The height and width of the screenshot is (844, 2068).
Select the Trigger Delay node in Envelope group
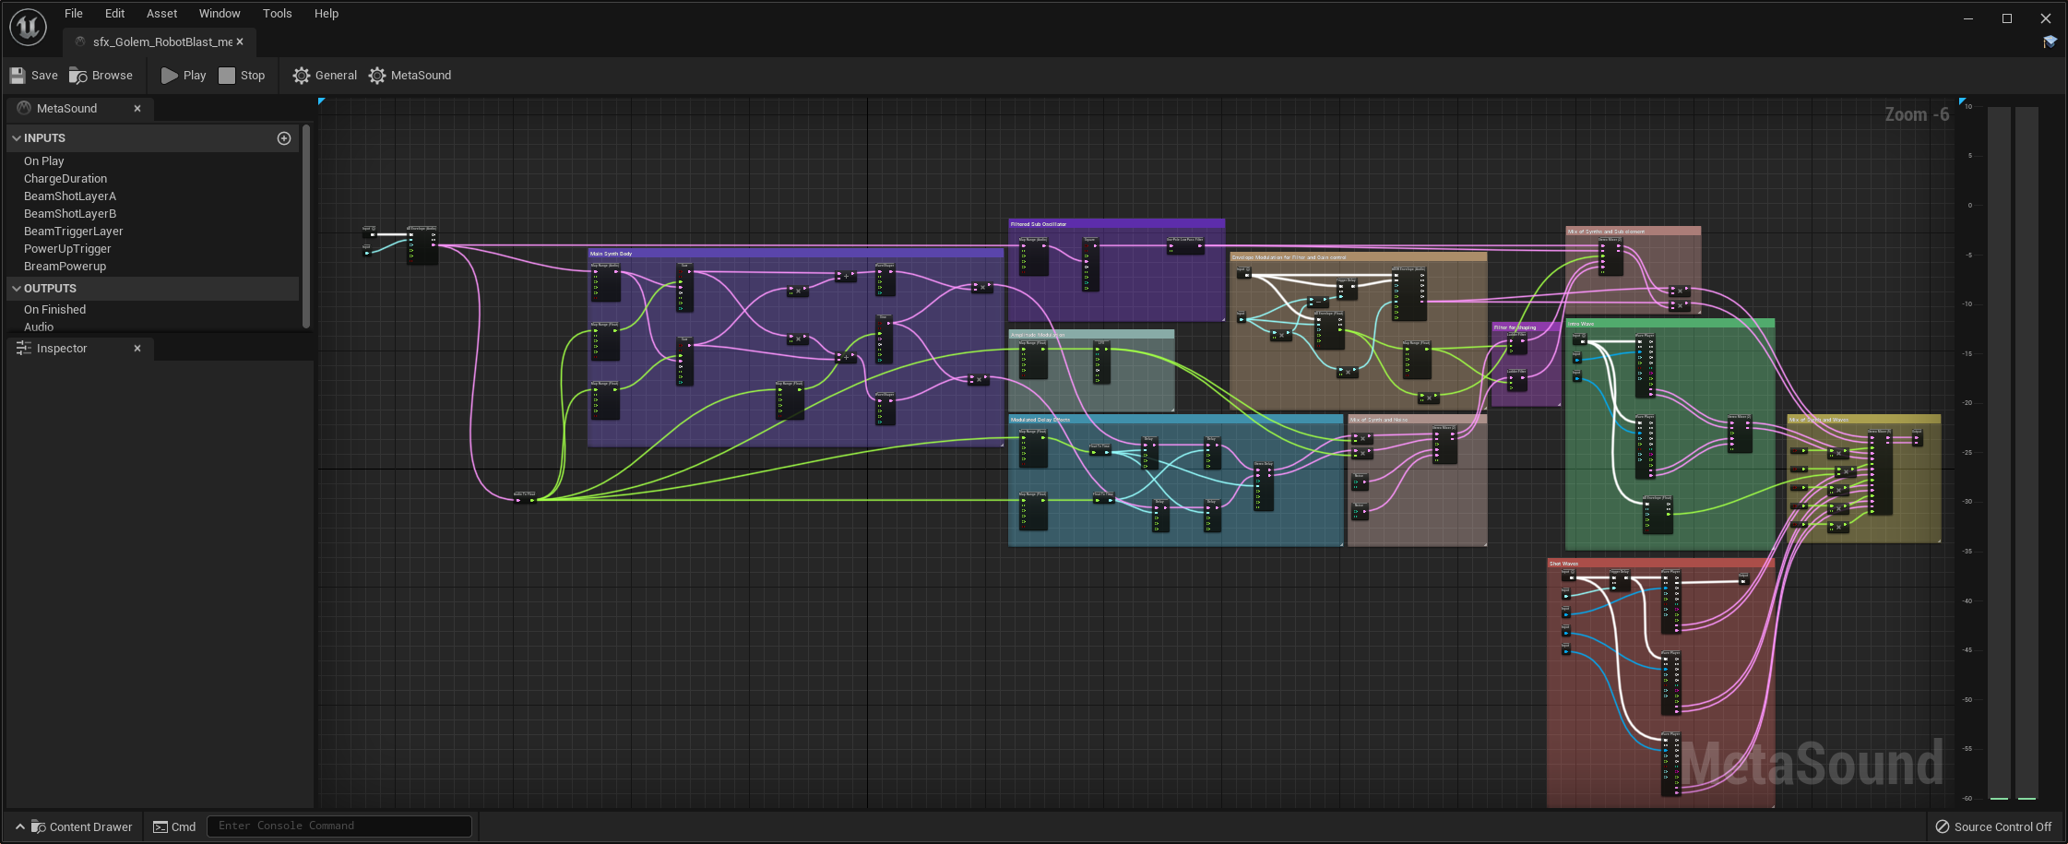[x=1347, y=289]
